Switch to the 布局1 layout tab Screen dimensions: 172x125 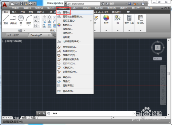(x=25, y=117)
